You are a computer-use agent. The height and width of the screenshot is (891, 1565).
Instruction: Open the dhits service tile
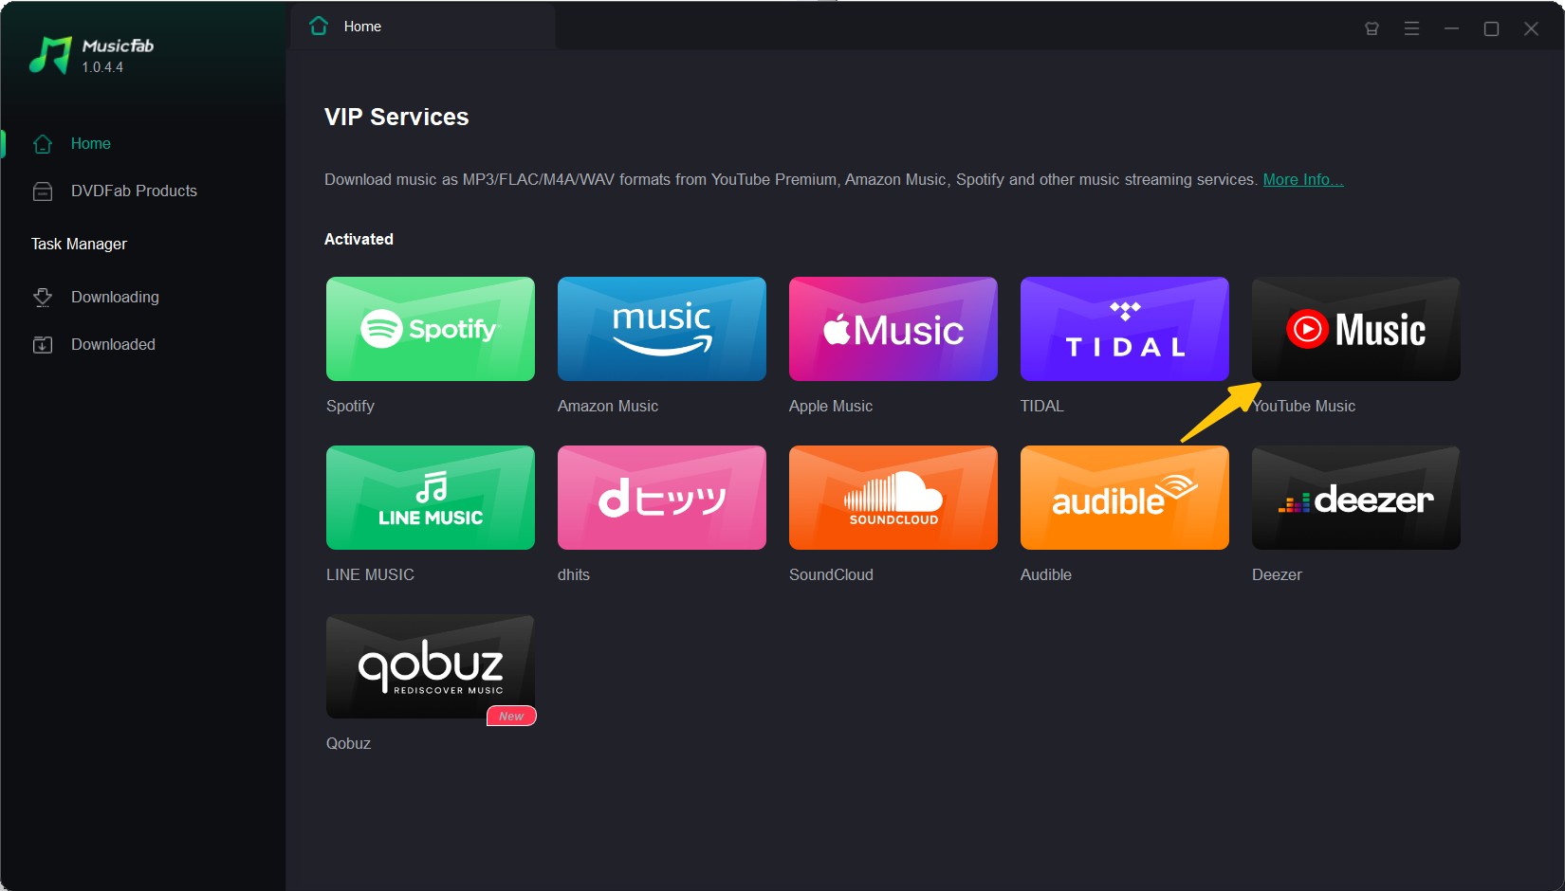pos(662,498)
